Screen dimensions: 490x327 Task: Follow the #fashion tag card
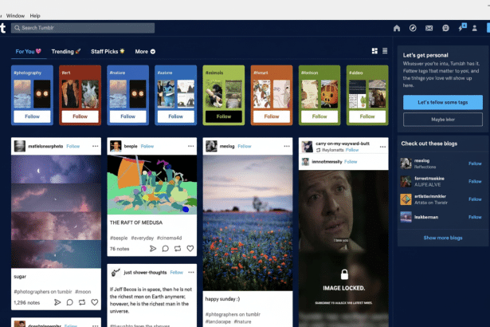(319, 116)
